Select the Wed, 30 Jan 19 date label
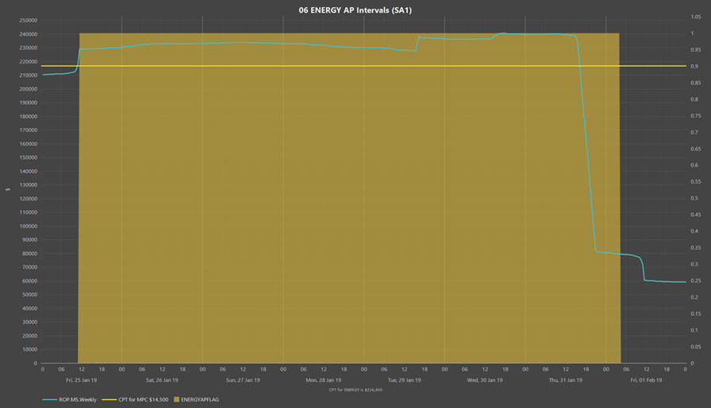 [x=484, y=380]
